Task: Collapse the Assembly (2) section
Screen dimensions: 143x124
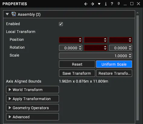Action: point(7,14)
